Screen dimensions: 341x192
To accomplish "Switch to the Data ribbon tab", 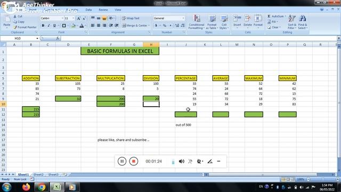I will (x=88, y=10).
